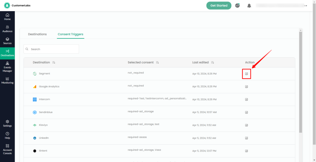Screen dimensions: 316x162
Task: Open the account dropdown arrow
Action: click(306, 6)
